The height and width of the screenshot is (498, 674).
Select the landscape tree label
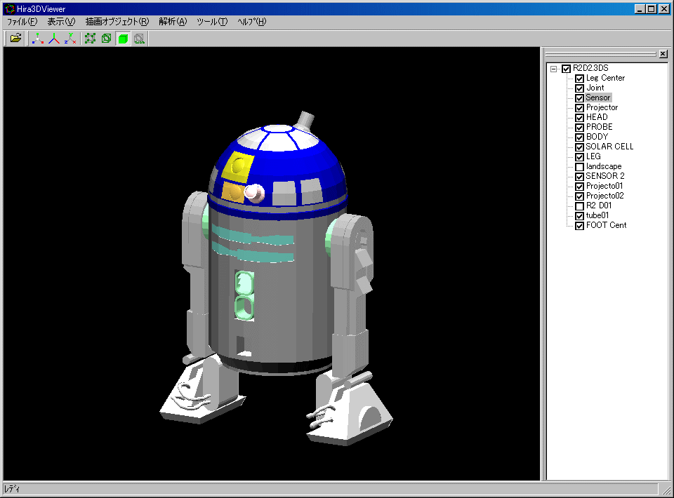(604, 166)
